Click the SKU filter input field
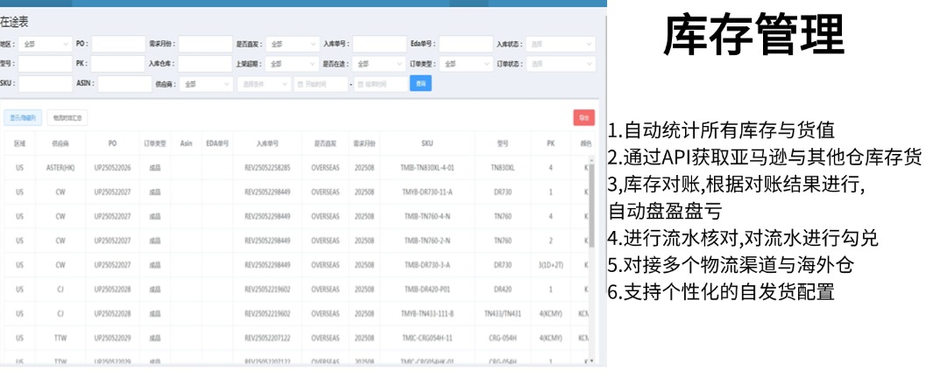Viewport: 940px width, 377px height. [x=45, y=84]
